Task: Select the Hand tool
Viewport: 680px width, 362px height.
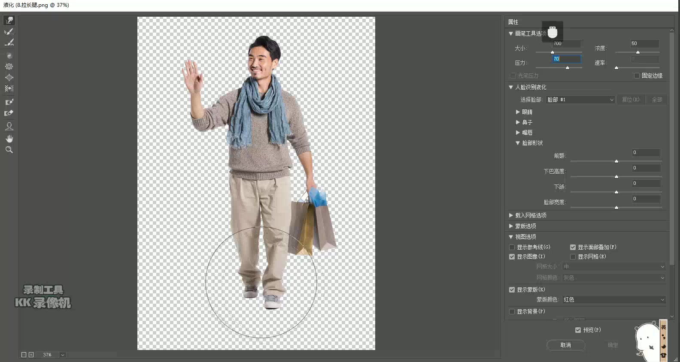Action: coord(9,139)
